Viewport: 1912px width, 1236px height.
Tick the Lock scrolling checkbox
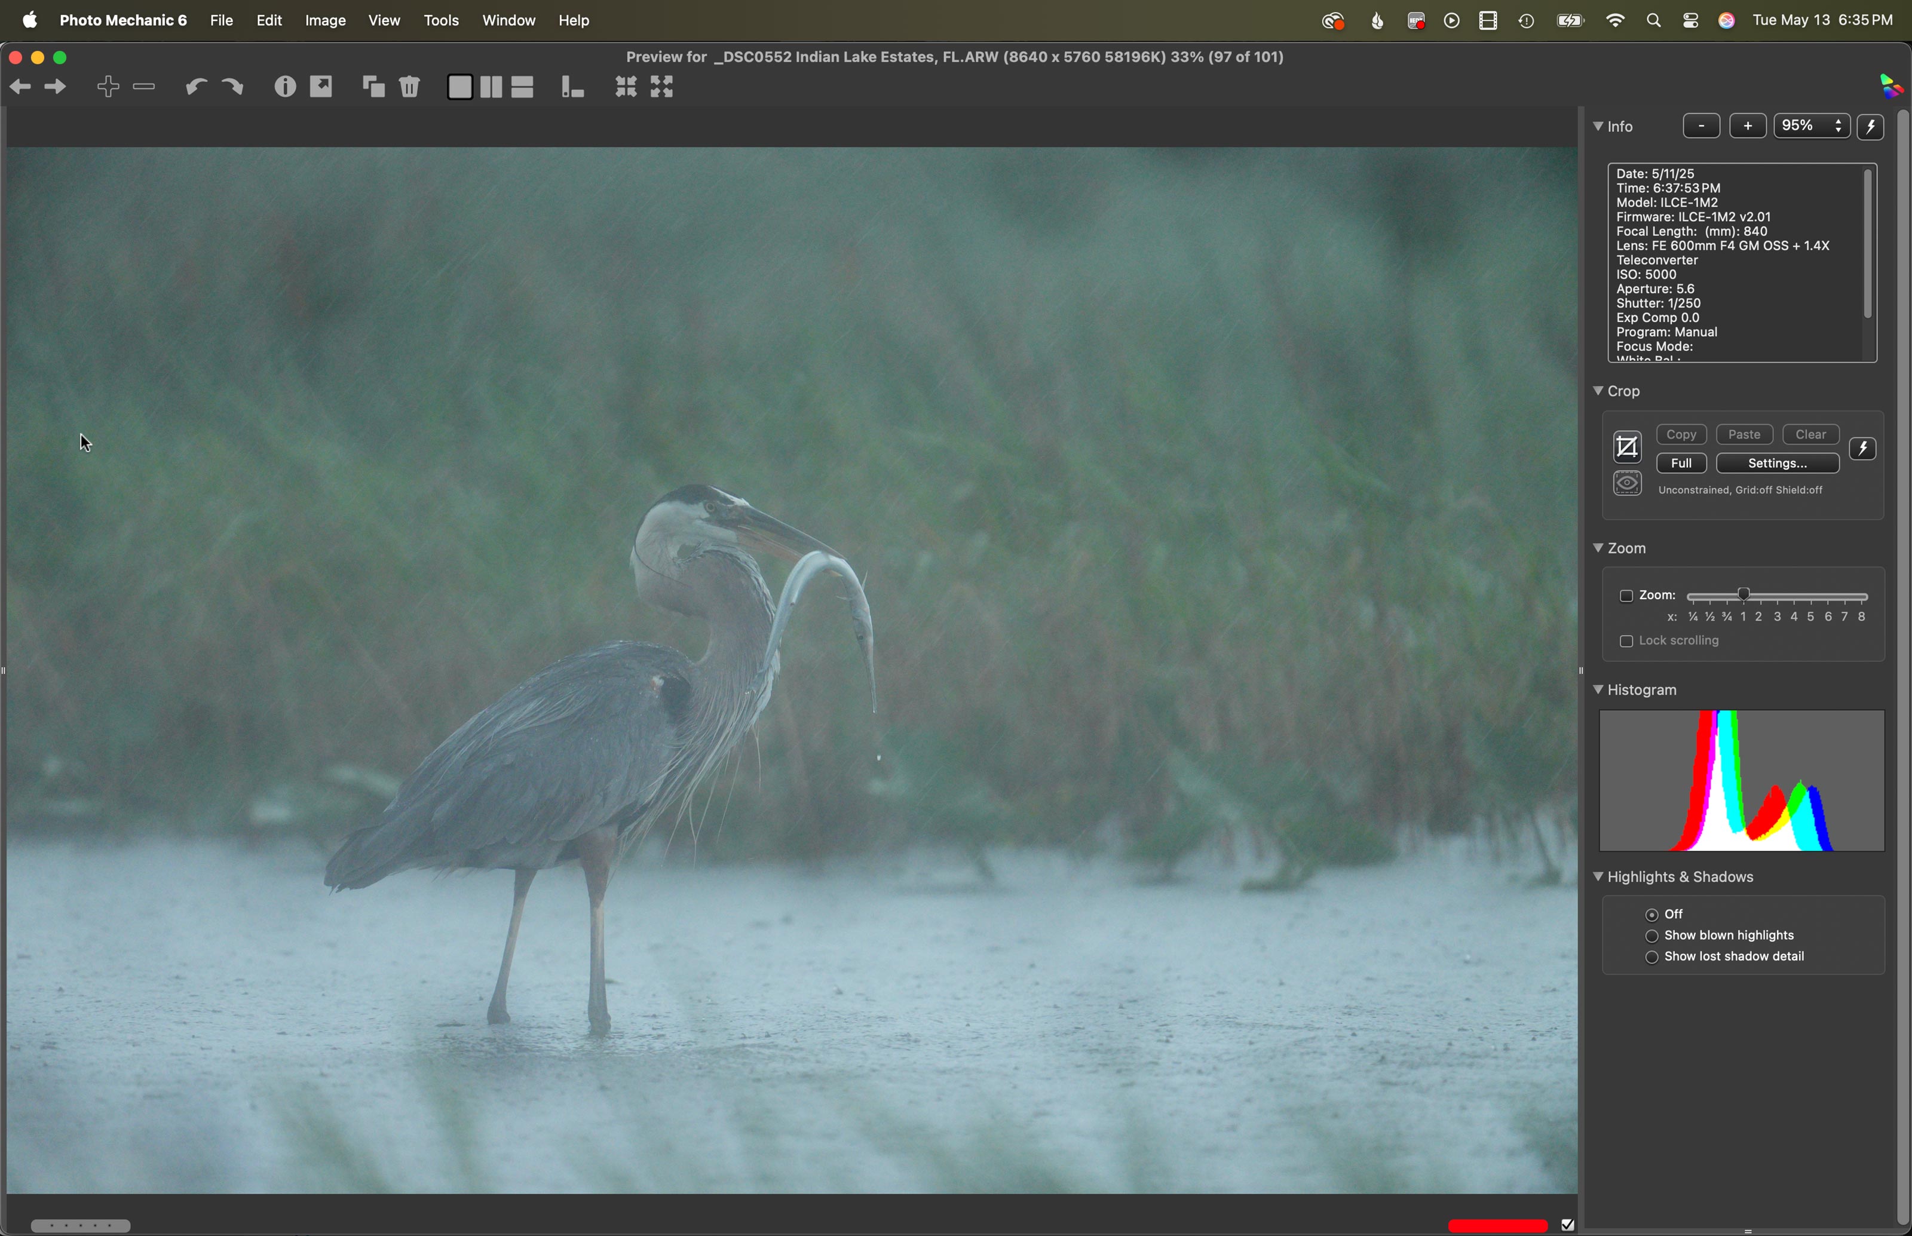coord(1625,642)
